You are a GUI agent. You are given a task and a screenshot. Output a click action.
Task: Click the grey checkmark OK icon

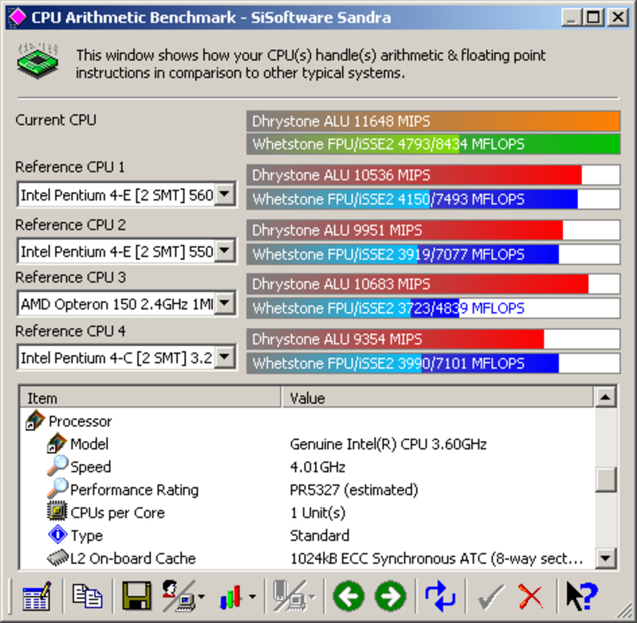click(491, 596)
